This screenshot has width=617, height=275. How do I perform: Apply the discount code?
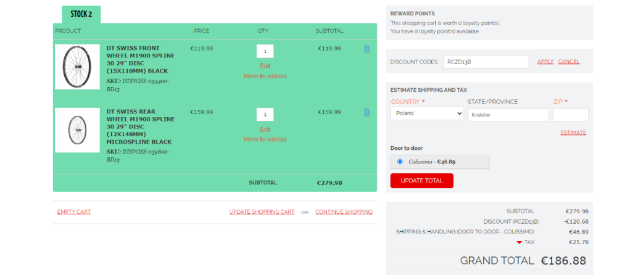coord(545,62)
